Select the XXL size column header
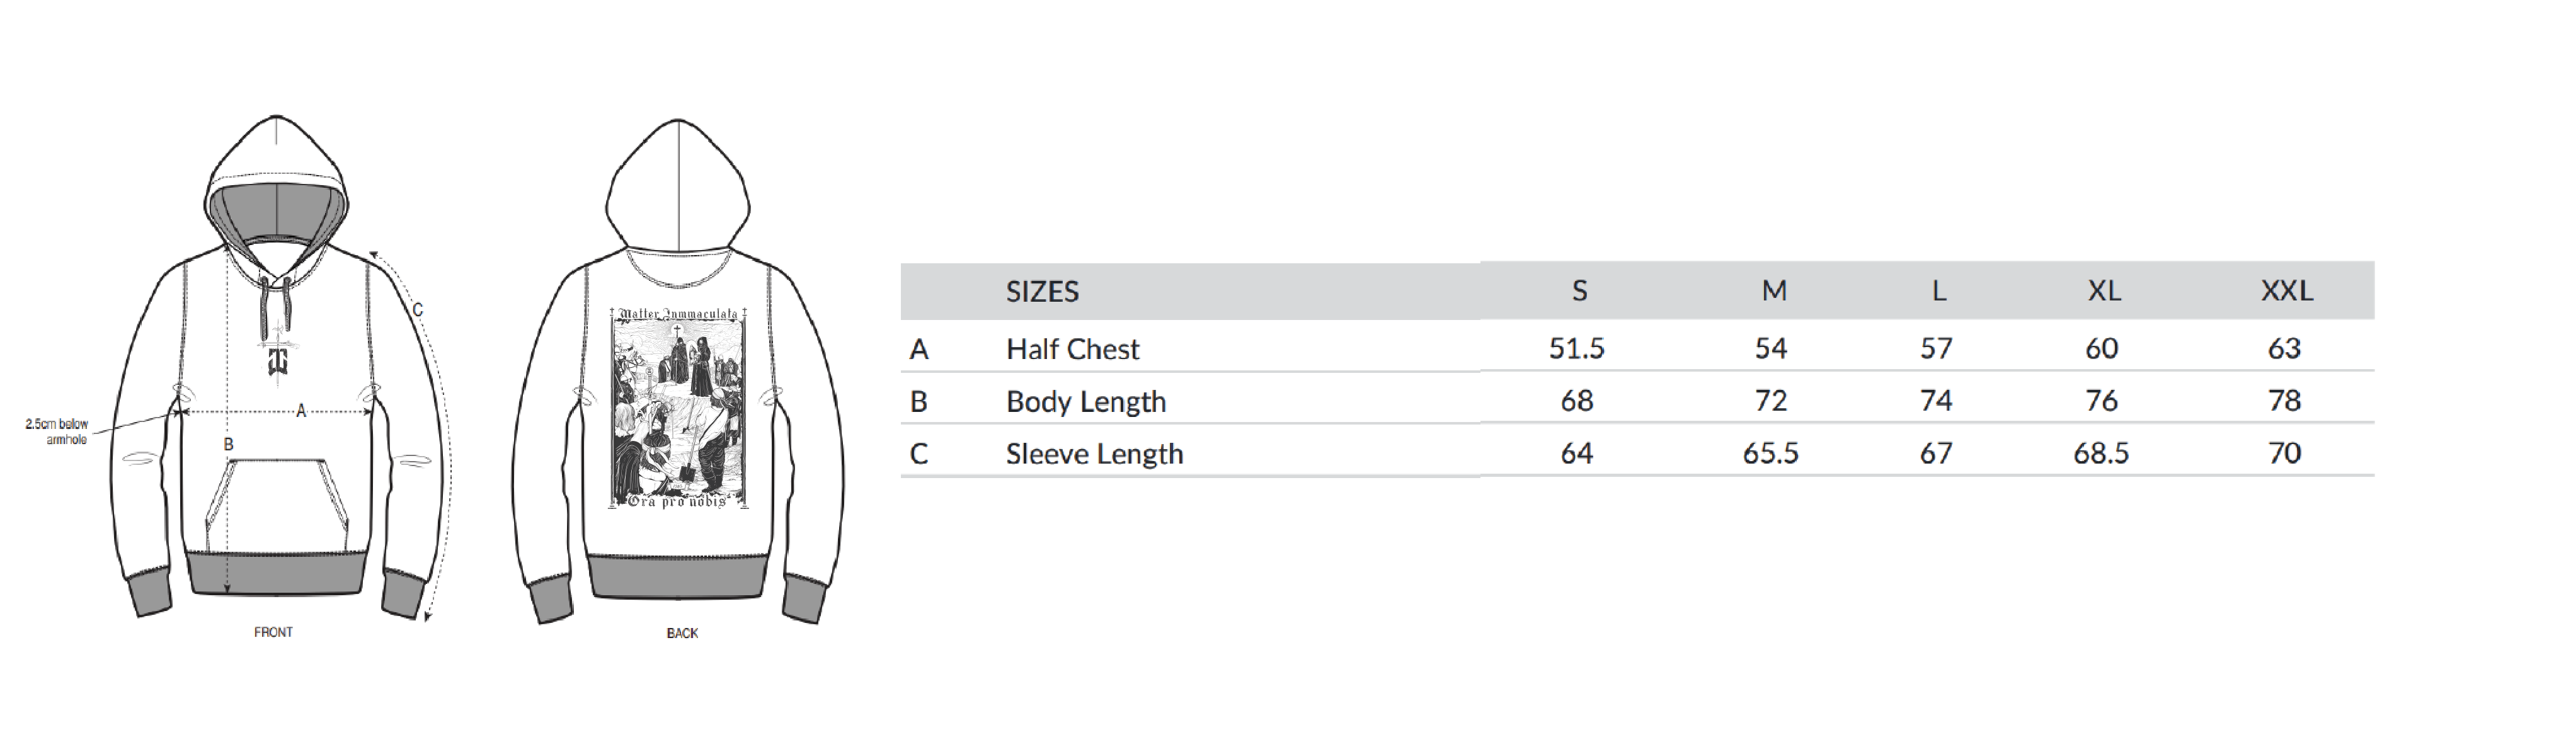Image resolution: width=2576 pixels, height=742 pixels. [x=2287, y=291]
